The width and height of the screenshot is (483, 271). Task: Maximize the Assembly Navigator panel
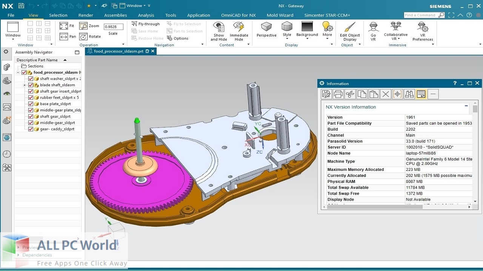(77, 52)
